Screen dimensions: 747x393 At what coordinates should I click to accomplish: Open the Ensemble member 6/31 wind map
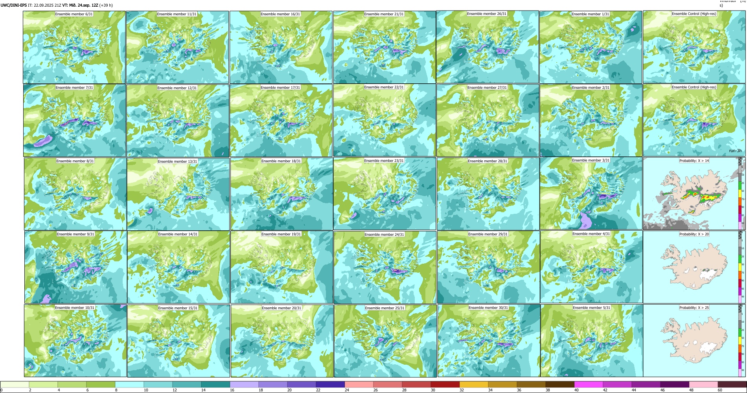(x=74, y=47)
